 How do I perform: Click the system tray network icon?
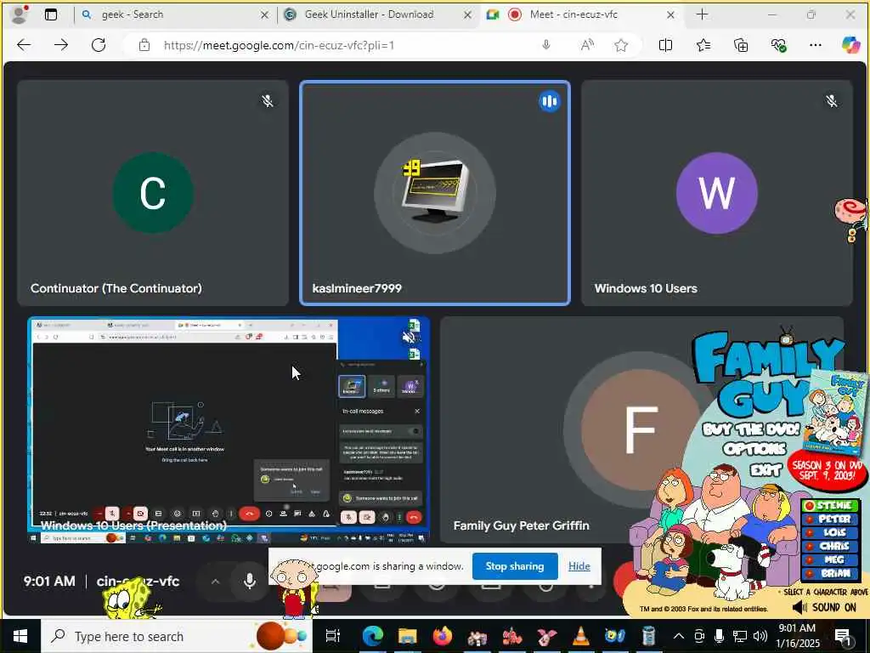(x=740, y=636)
